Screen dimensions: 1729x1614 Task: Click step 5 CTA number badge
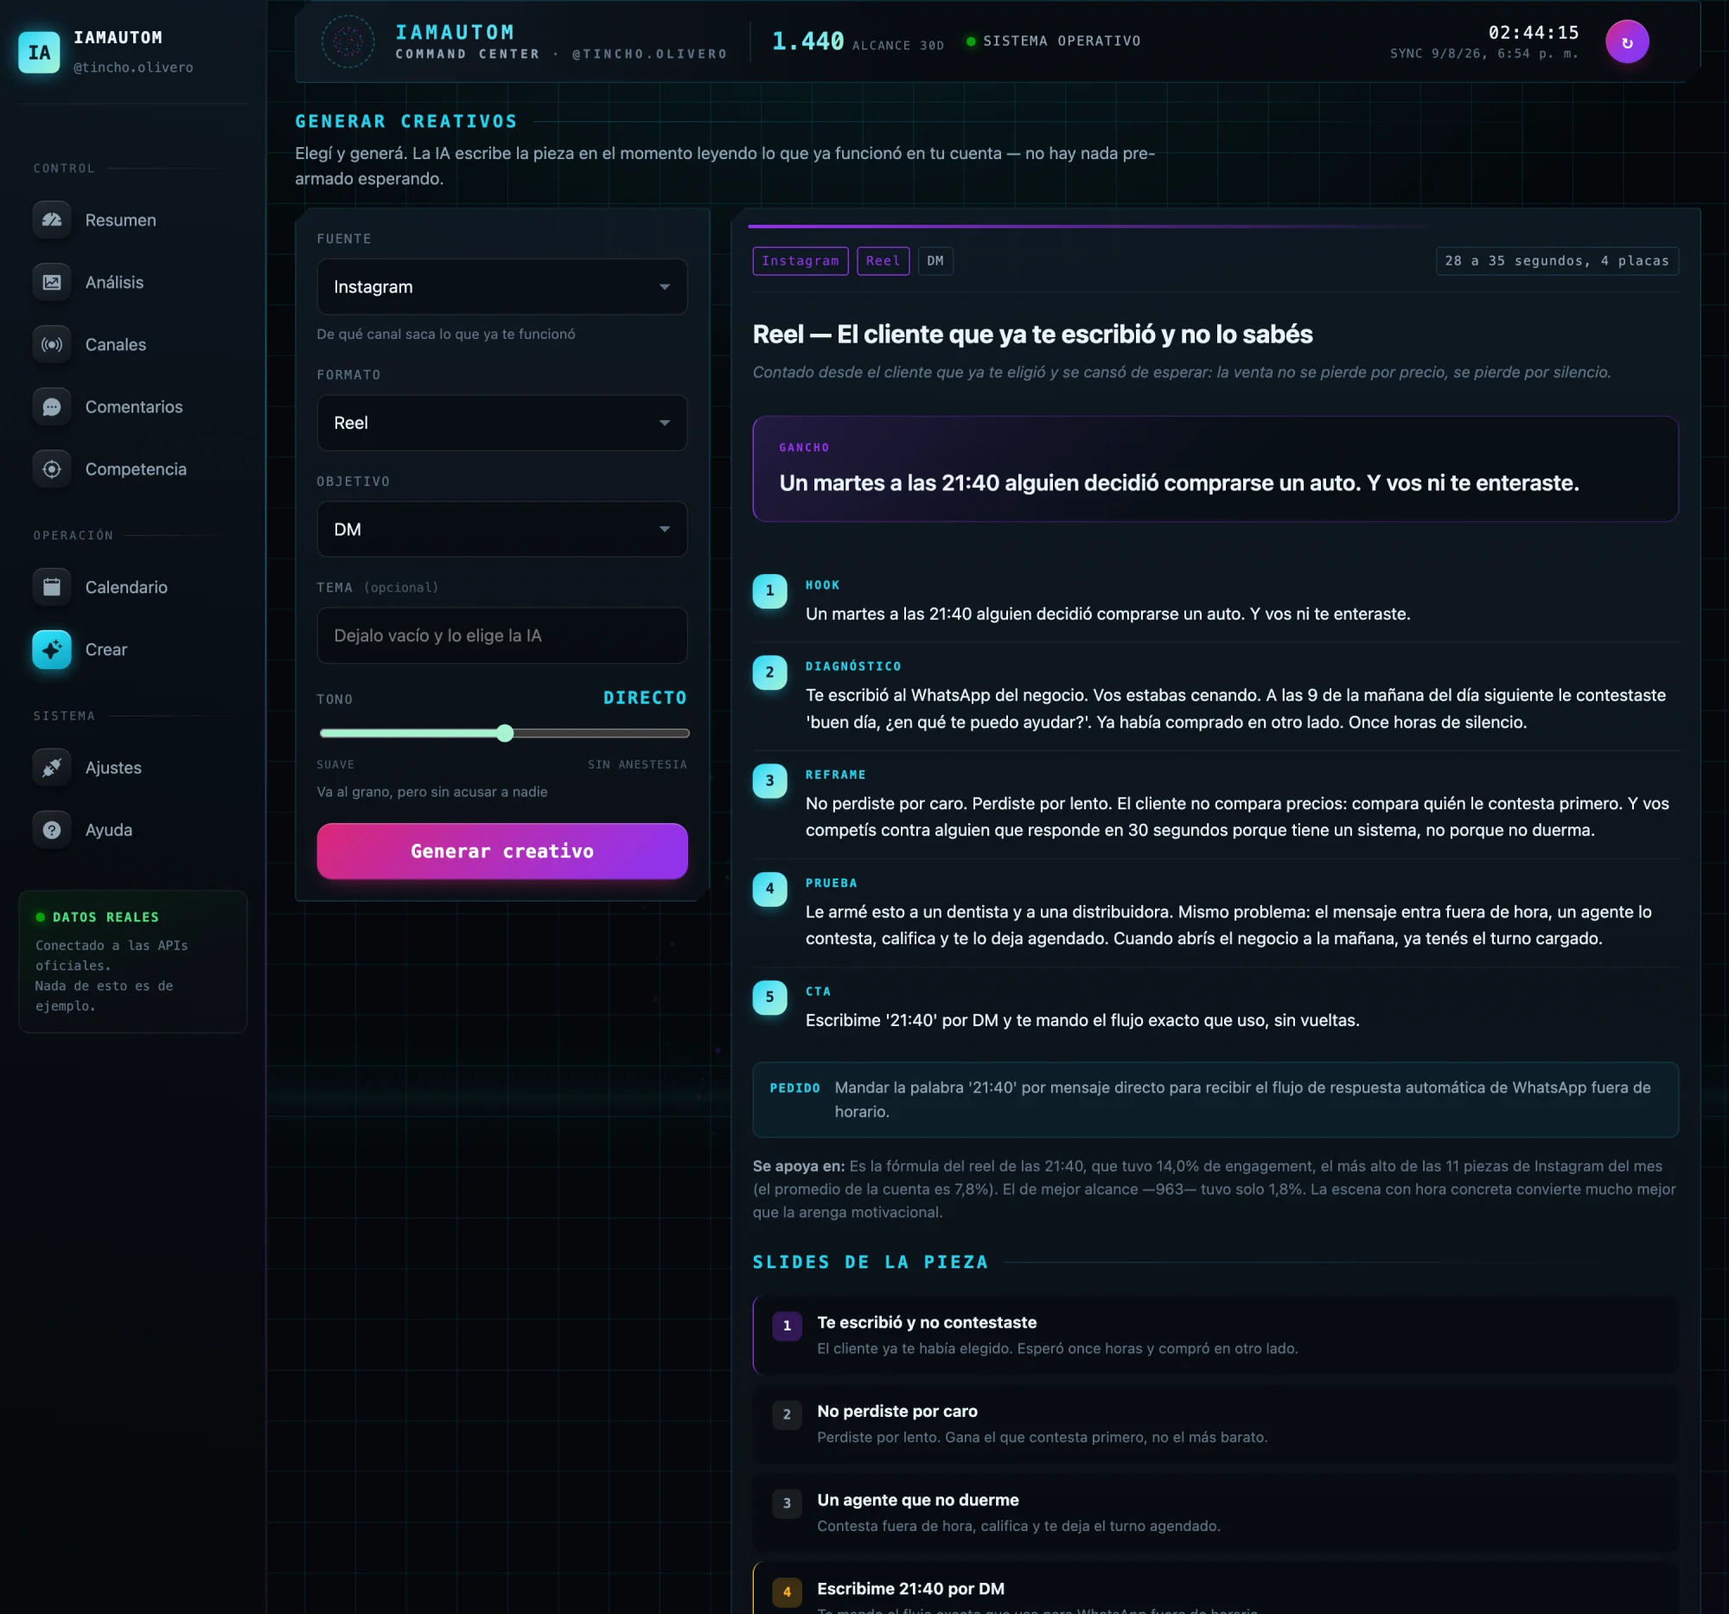(x=769, y=998)
